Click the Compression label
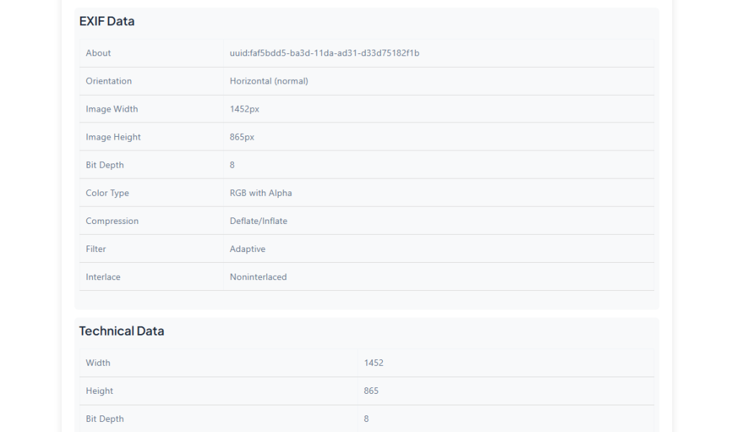 coord(112,221)
